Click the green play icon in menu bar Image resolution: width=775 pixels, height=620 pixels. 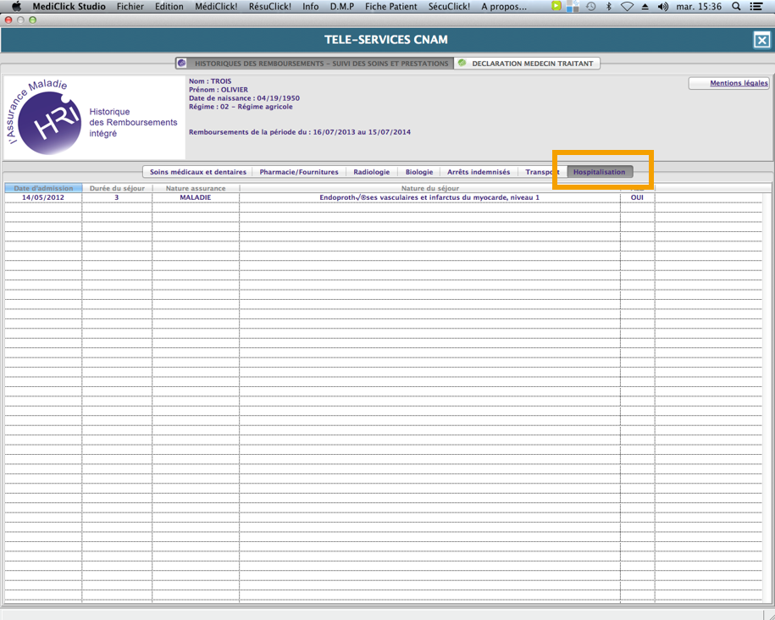click(x=556, y=7)
